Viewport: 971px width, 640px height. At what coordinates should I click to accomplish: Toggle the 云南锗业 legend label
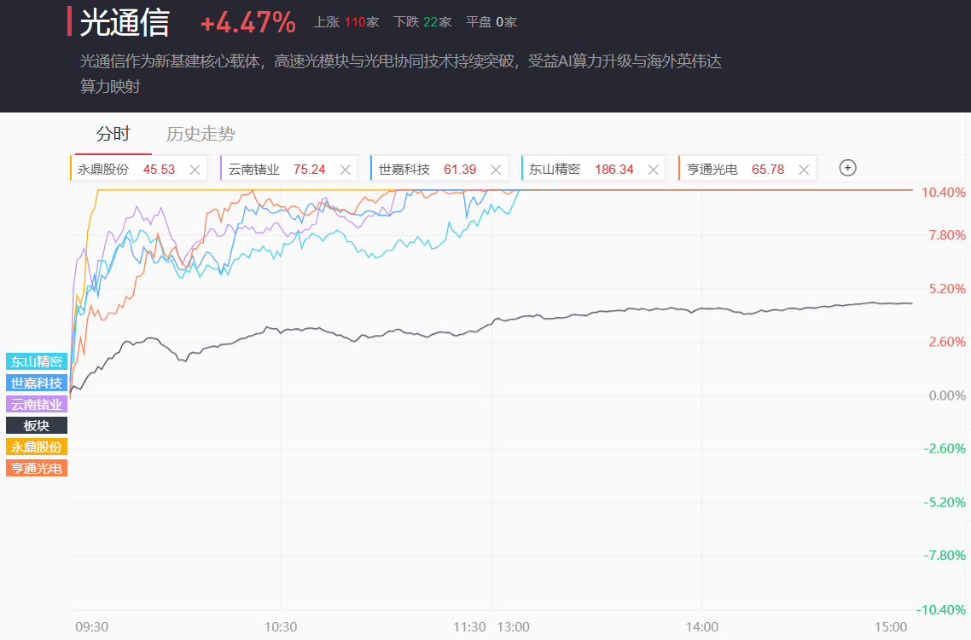[37, 404]
